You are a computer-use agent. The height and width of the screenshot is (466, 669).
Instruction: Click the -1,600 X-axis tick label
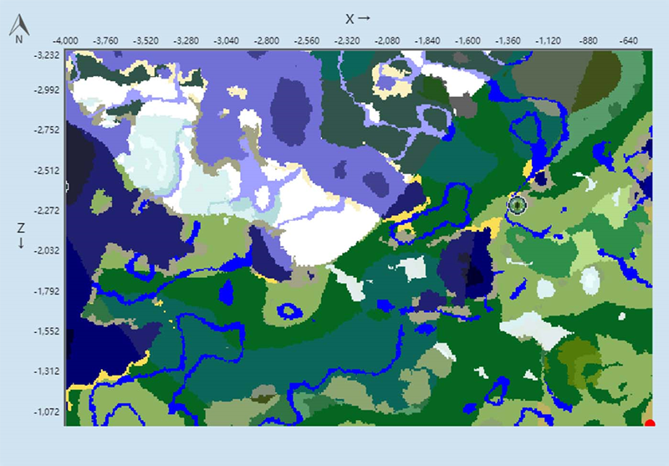tap(467, 41)
